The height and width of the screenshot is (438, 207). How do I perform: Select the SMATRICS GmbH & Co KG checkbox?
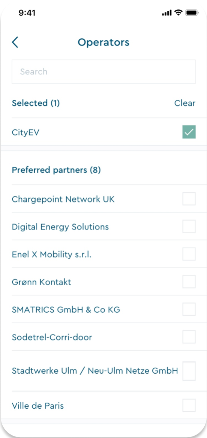click(x=189, y=309)
